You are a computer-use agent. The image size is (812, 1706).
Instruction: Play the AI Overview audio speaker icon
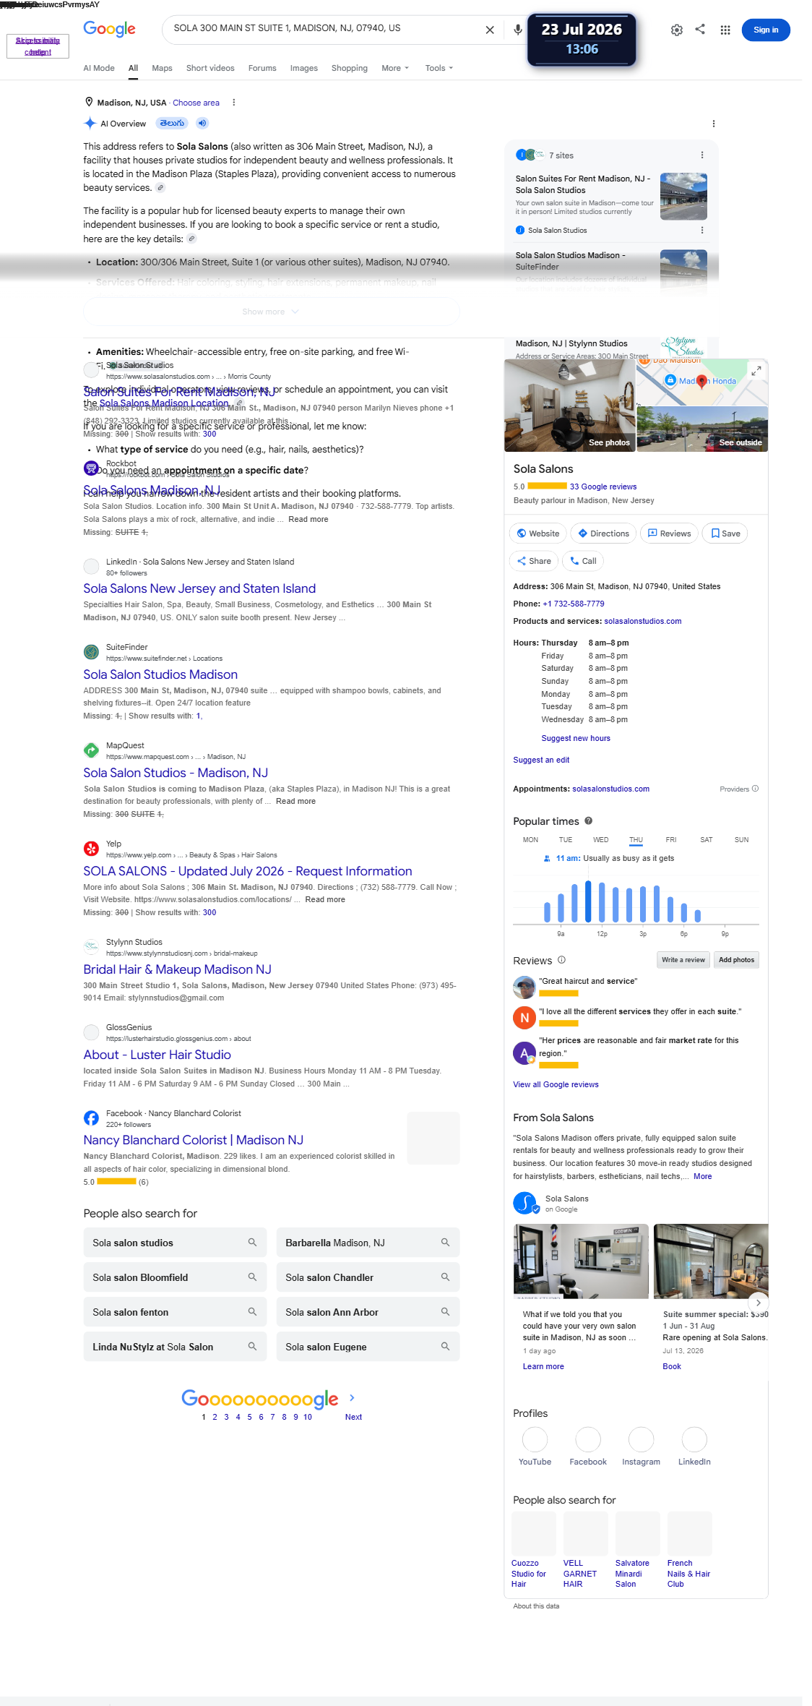[202, 123]
